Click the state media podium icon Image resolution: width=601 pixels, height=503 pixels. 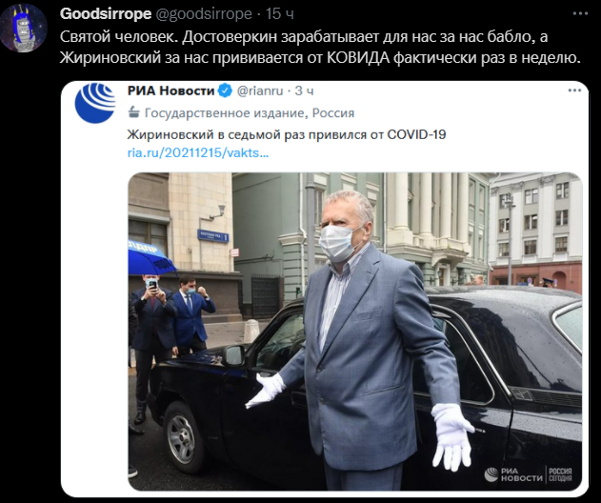pyautogui.click(x=133, y=112)
